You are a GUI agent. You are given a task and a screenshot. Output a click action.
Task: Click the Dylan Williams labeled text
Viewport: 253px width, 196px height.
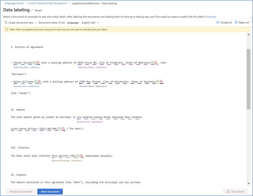point(23,82)
